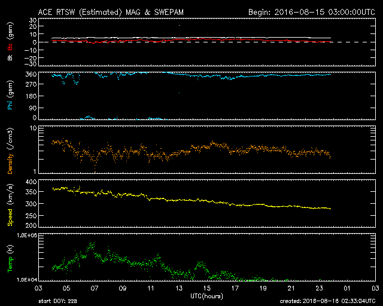
Task: Click the "UTC(hours)" x-axis title
Action: coord(206,296)
